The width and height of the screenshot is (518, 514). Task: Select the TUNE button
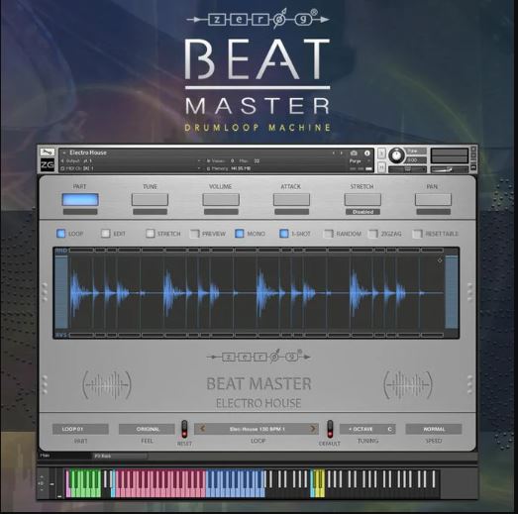click(150, 199)
